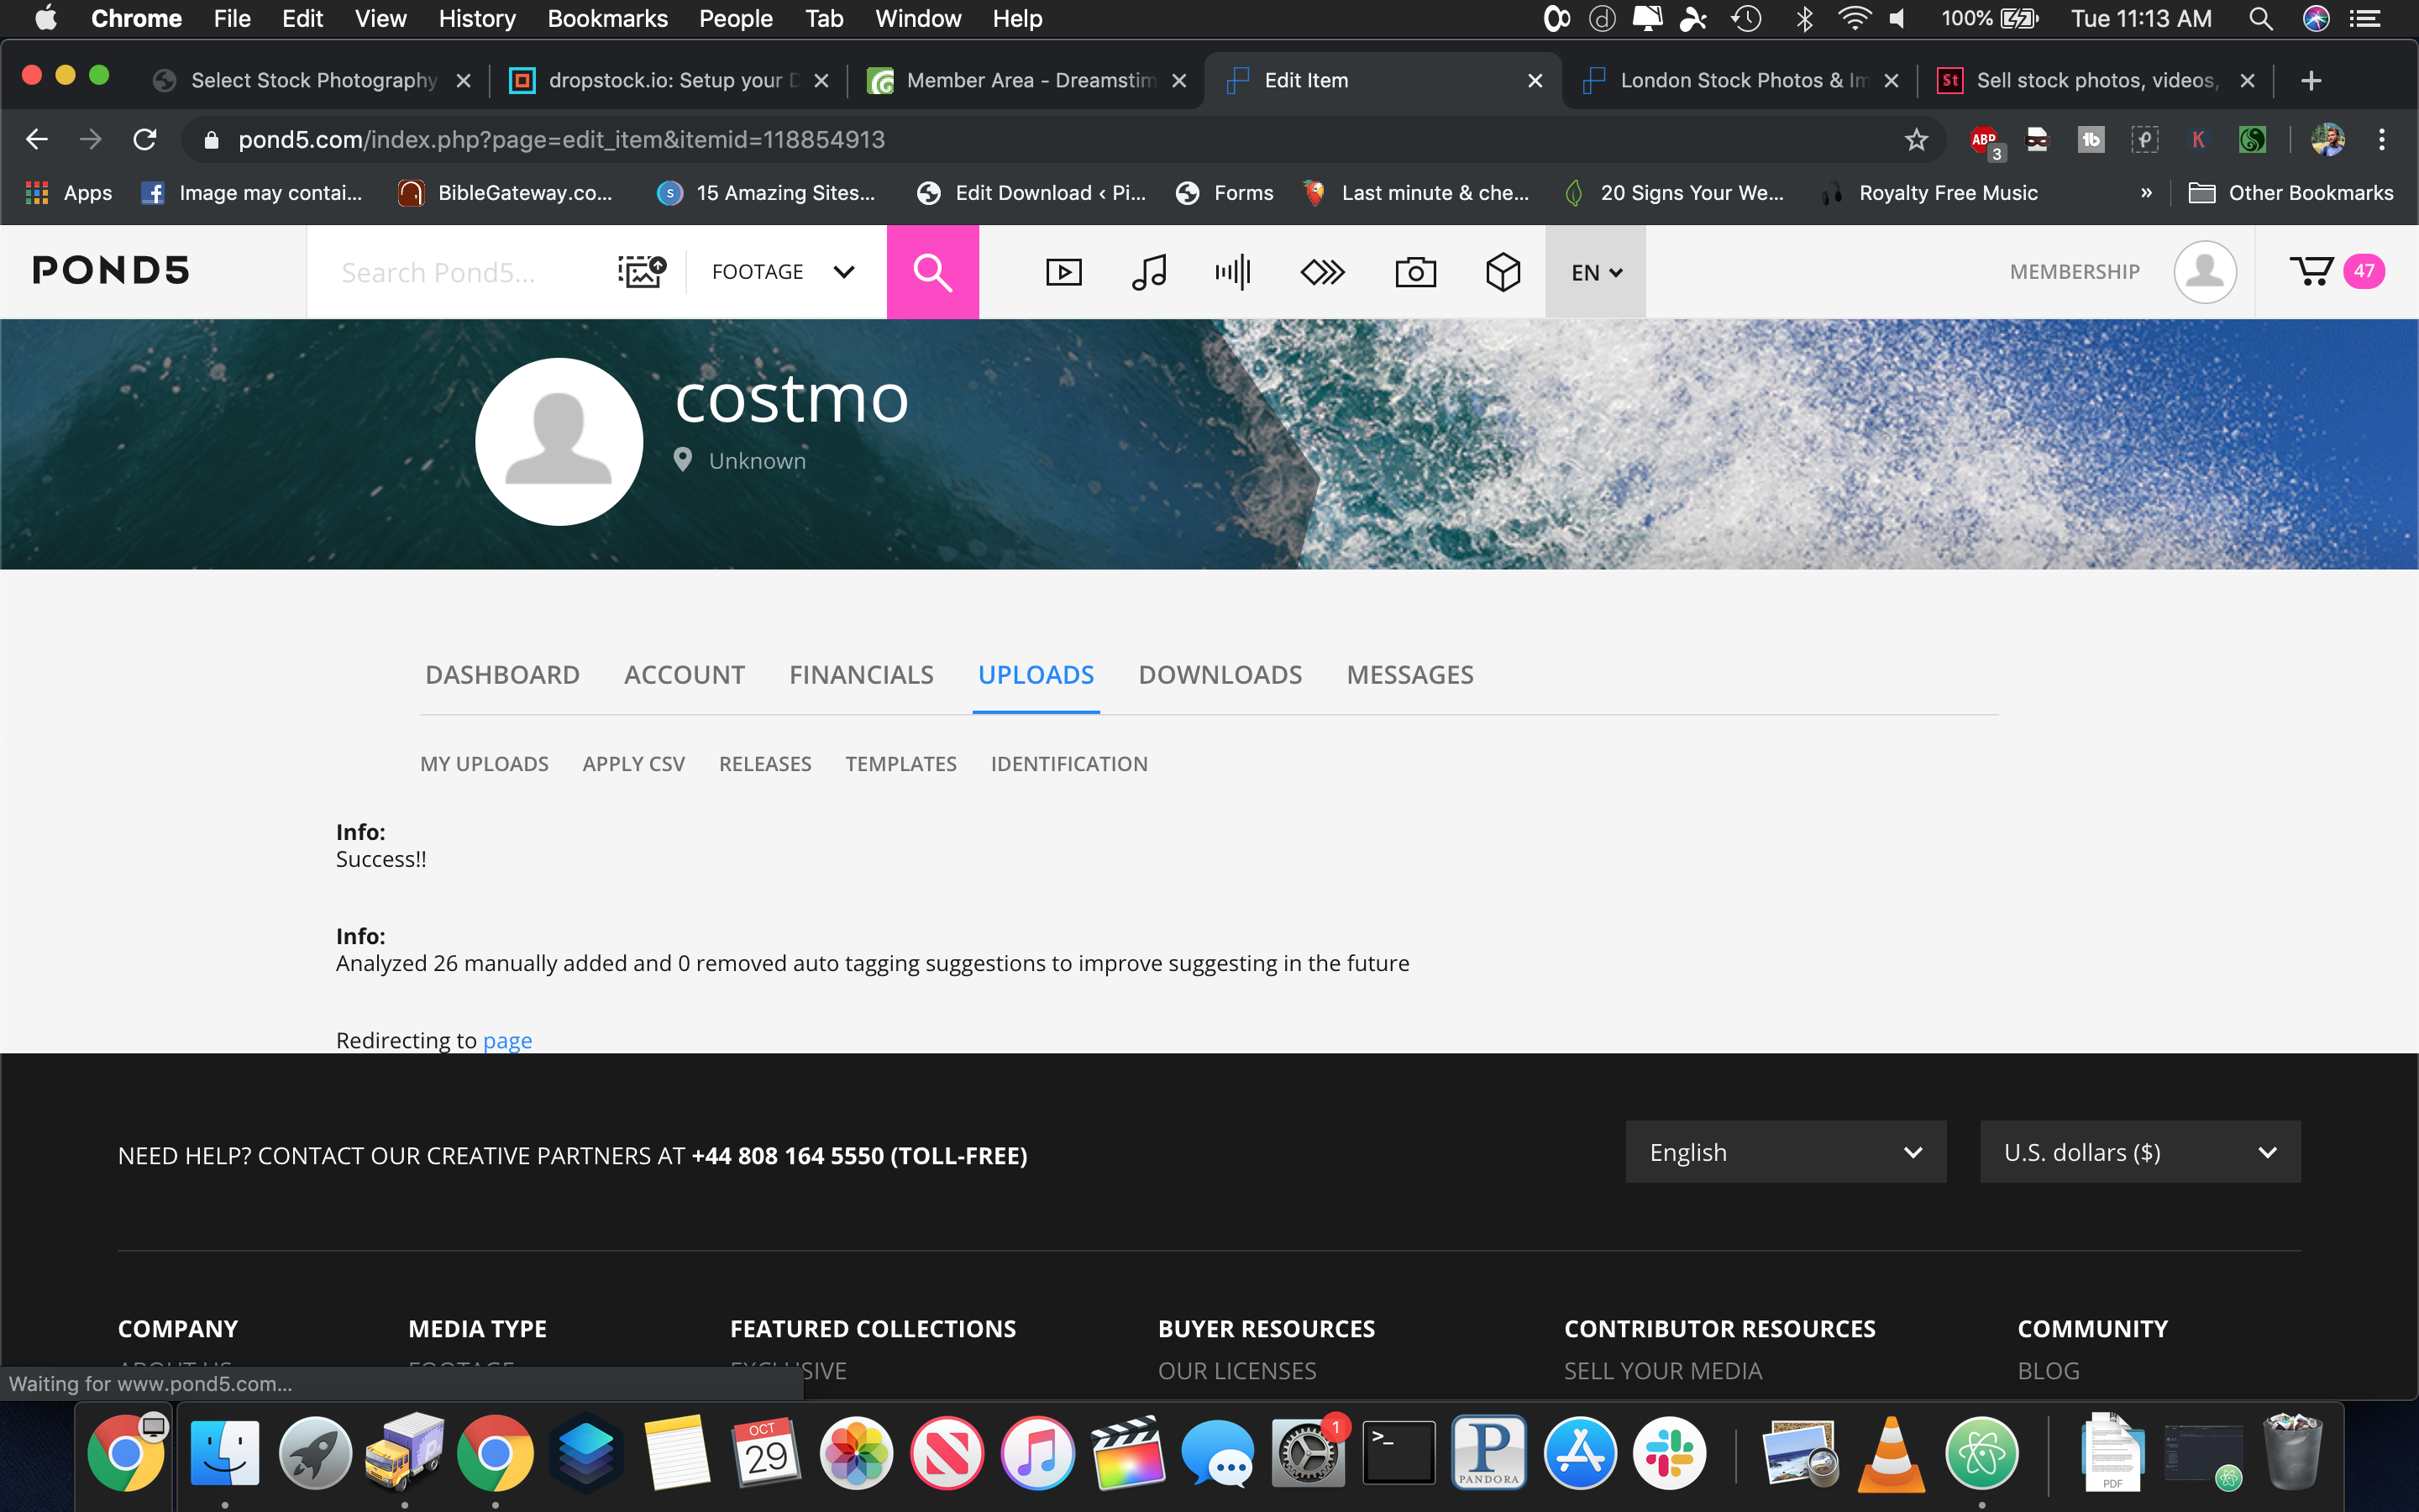2419x1512 pixels.
Task: Click the browser address bar URL
Action: 561,140
